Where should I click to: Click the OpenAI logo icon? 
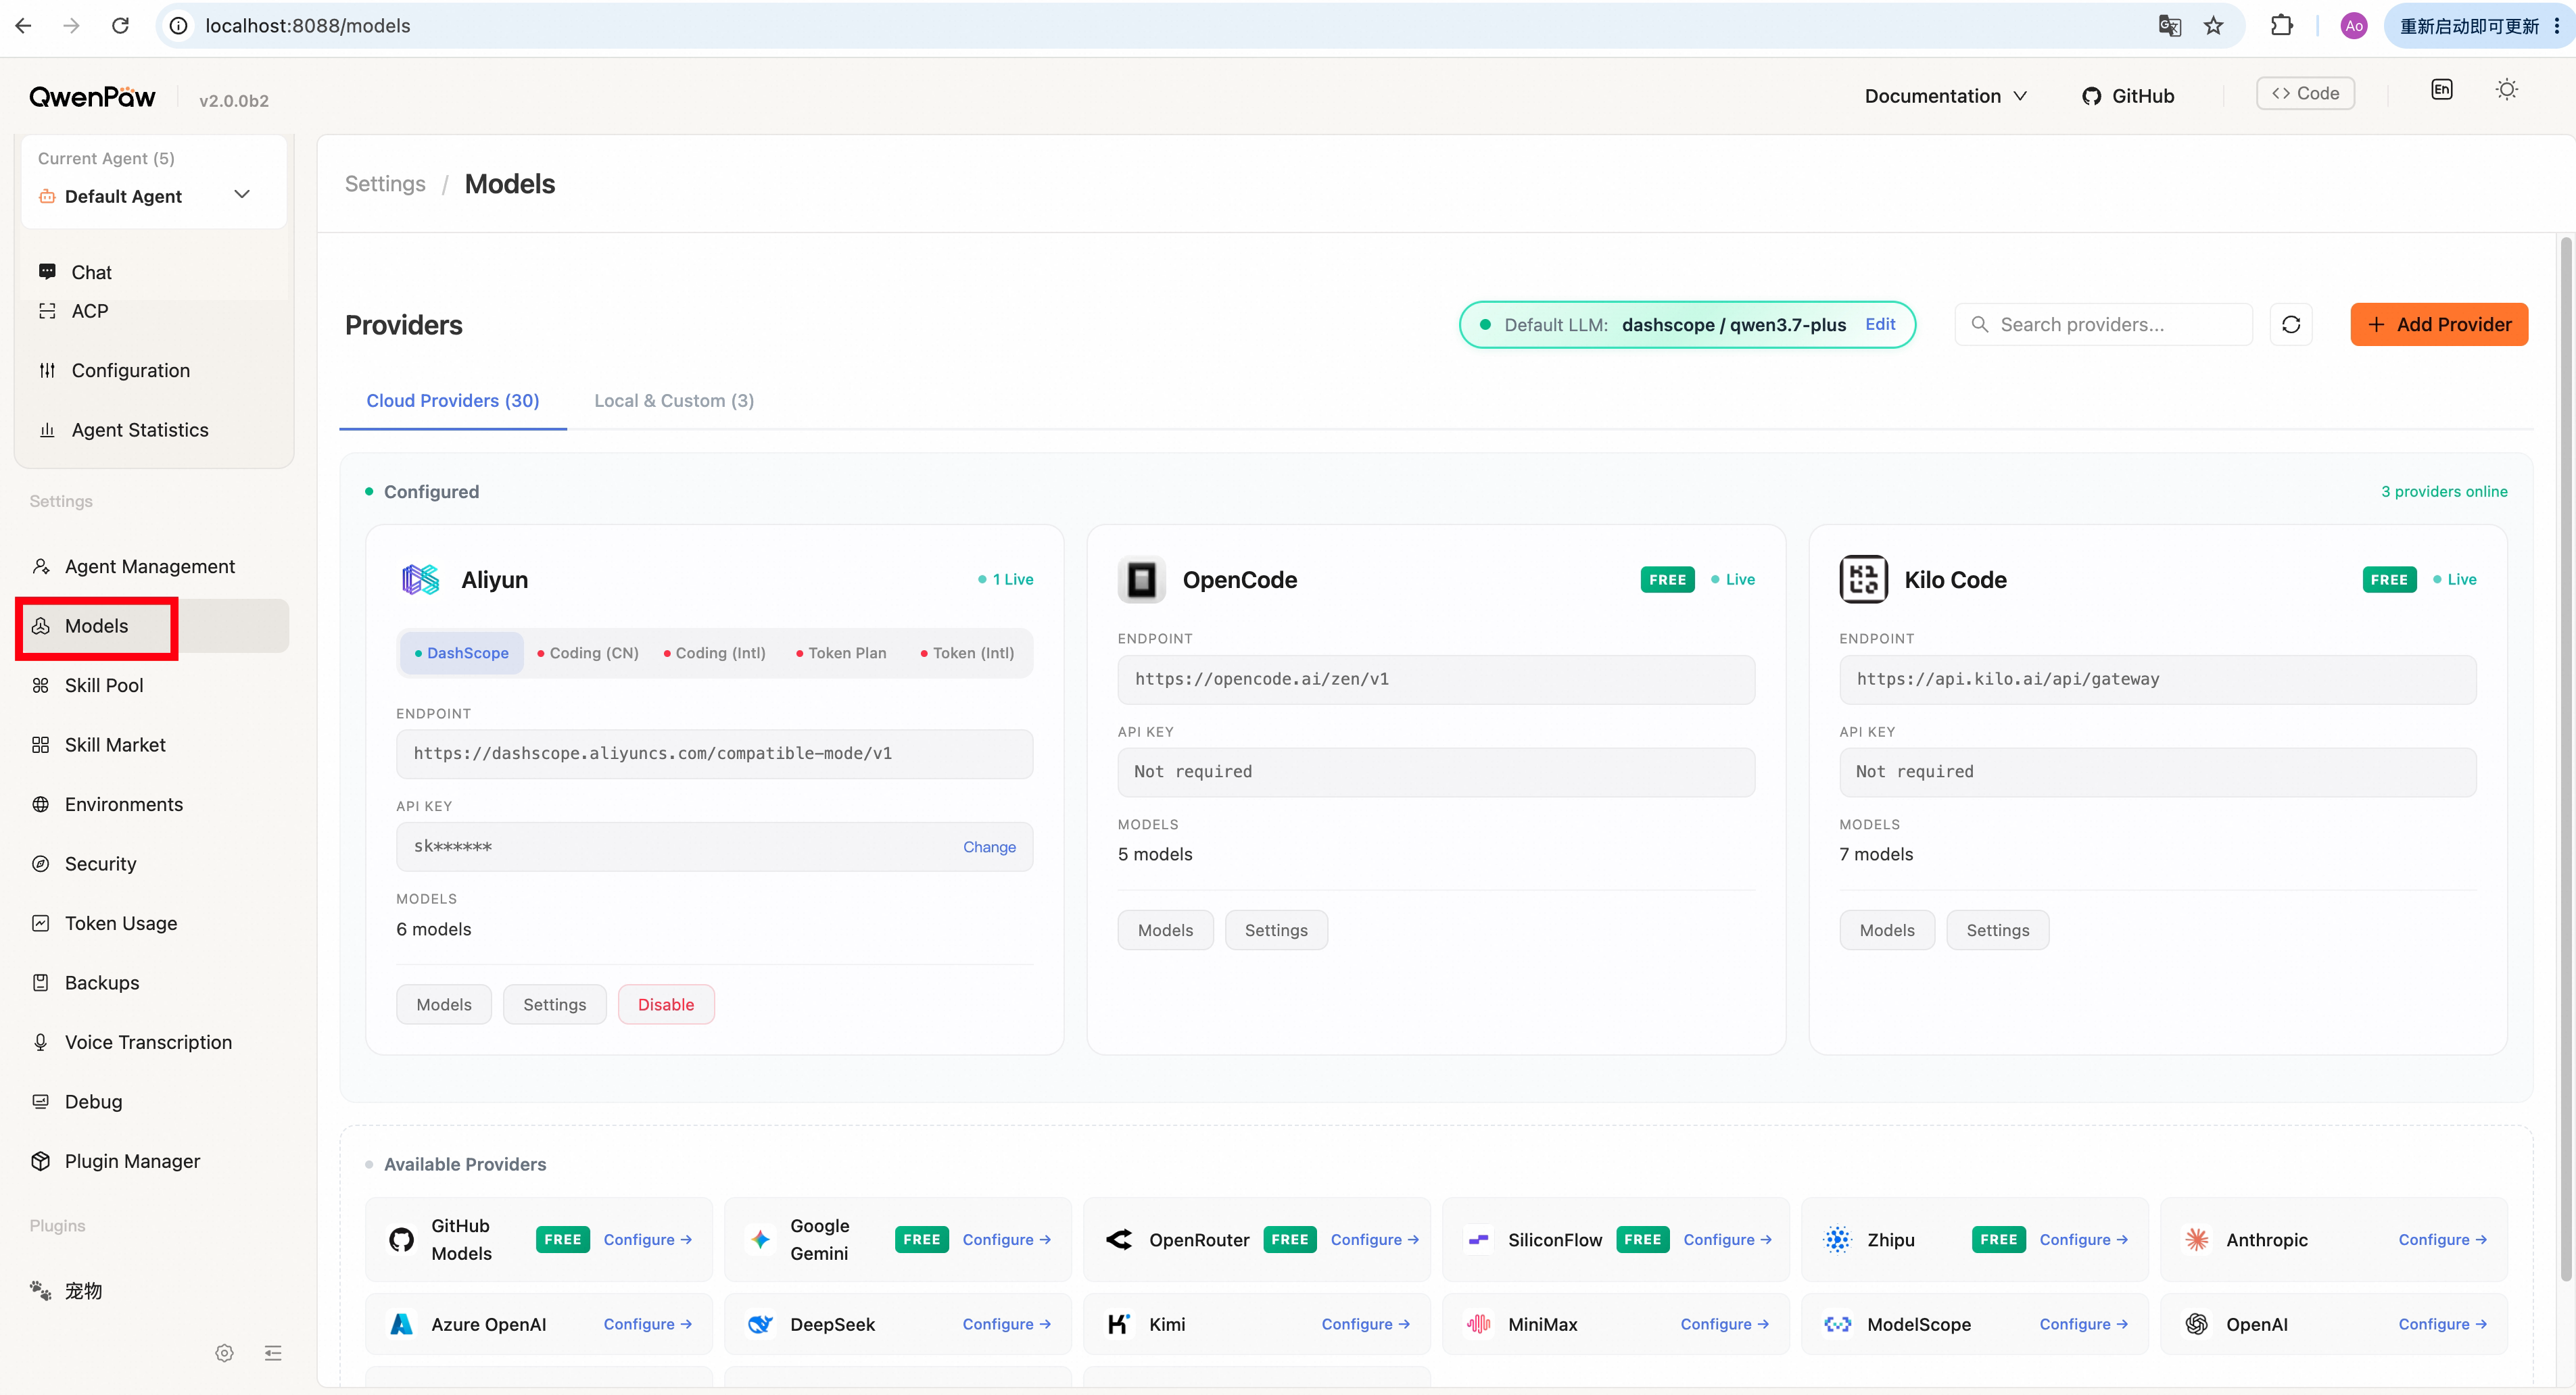pyautogui.click(x=2196, y=1324)
